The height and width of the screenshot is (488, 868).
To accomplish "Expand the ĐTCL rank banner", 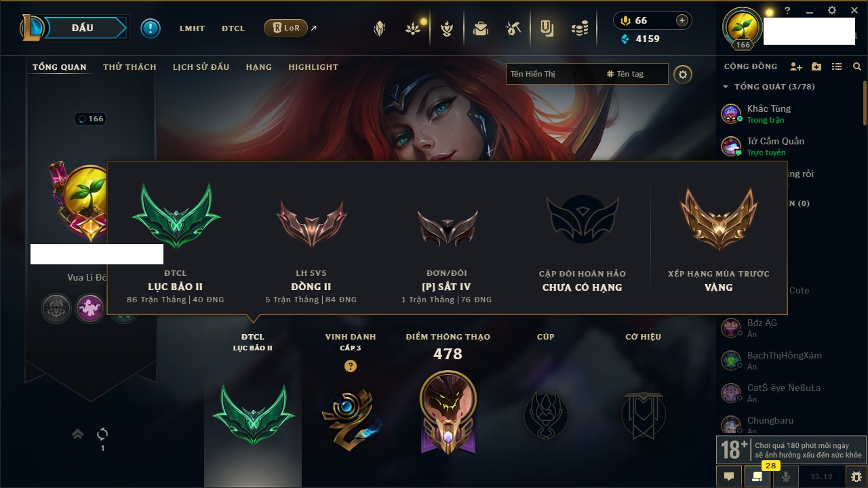I will coord(253,413).
